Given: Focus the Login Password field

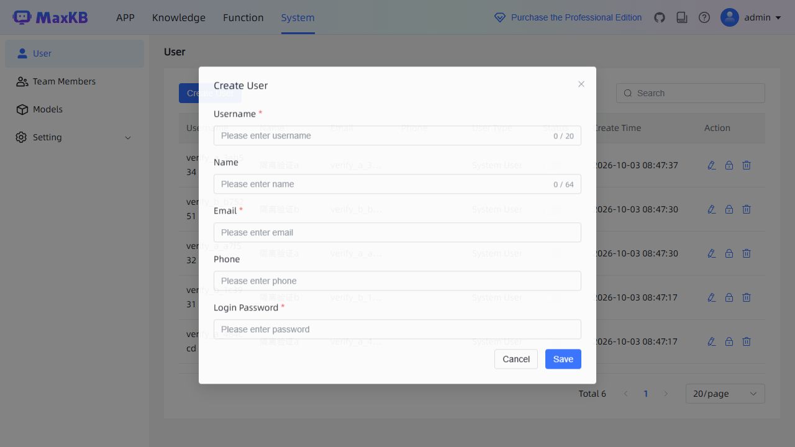Looking at the screenshot, I should tap(397, 329).
